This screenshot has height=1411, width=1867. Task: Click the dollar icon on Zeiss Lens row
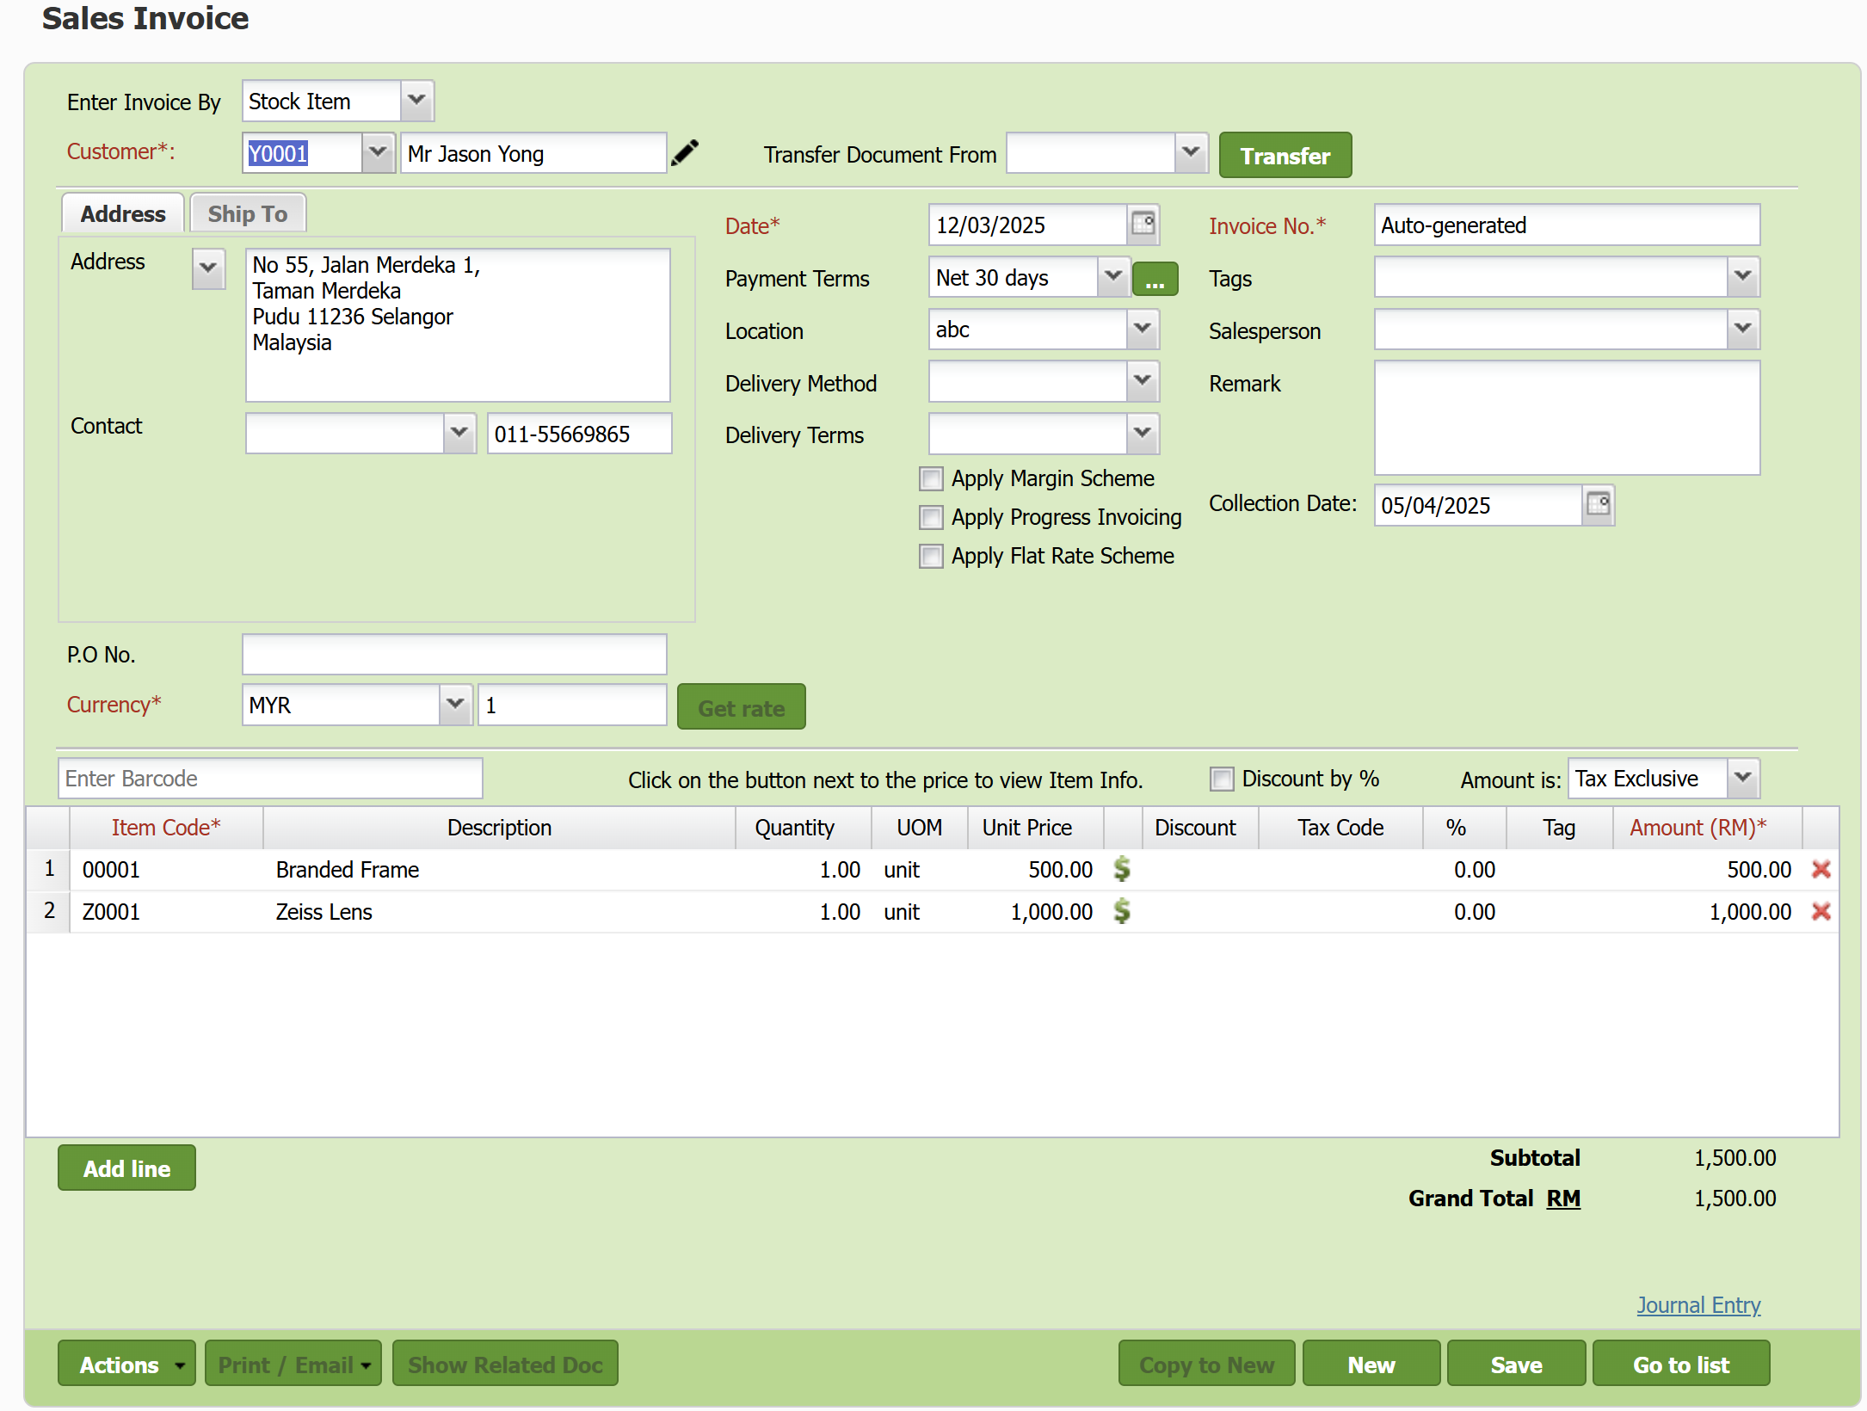[x=1121, y=911]
